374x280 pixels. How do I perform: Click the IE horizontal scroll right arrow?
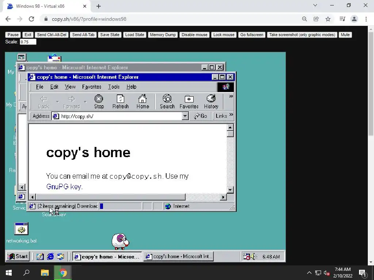pos(223,197)
